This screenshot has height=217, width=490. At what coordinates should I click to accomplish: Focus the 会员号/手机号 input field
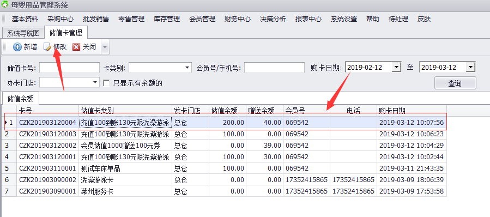(x=274, y=67)
